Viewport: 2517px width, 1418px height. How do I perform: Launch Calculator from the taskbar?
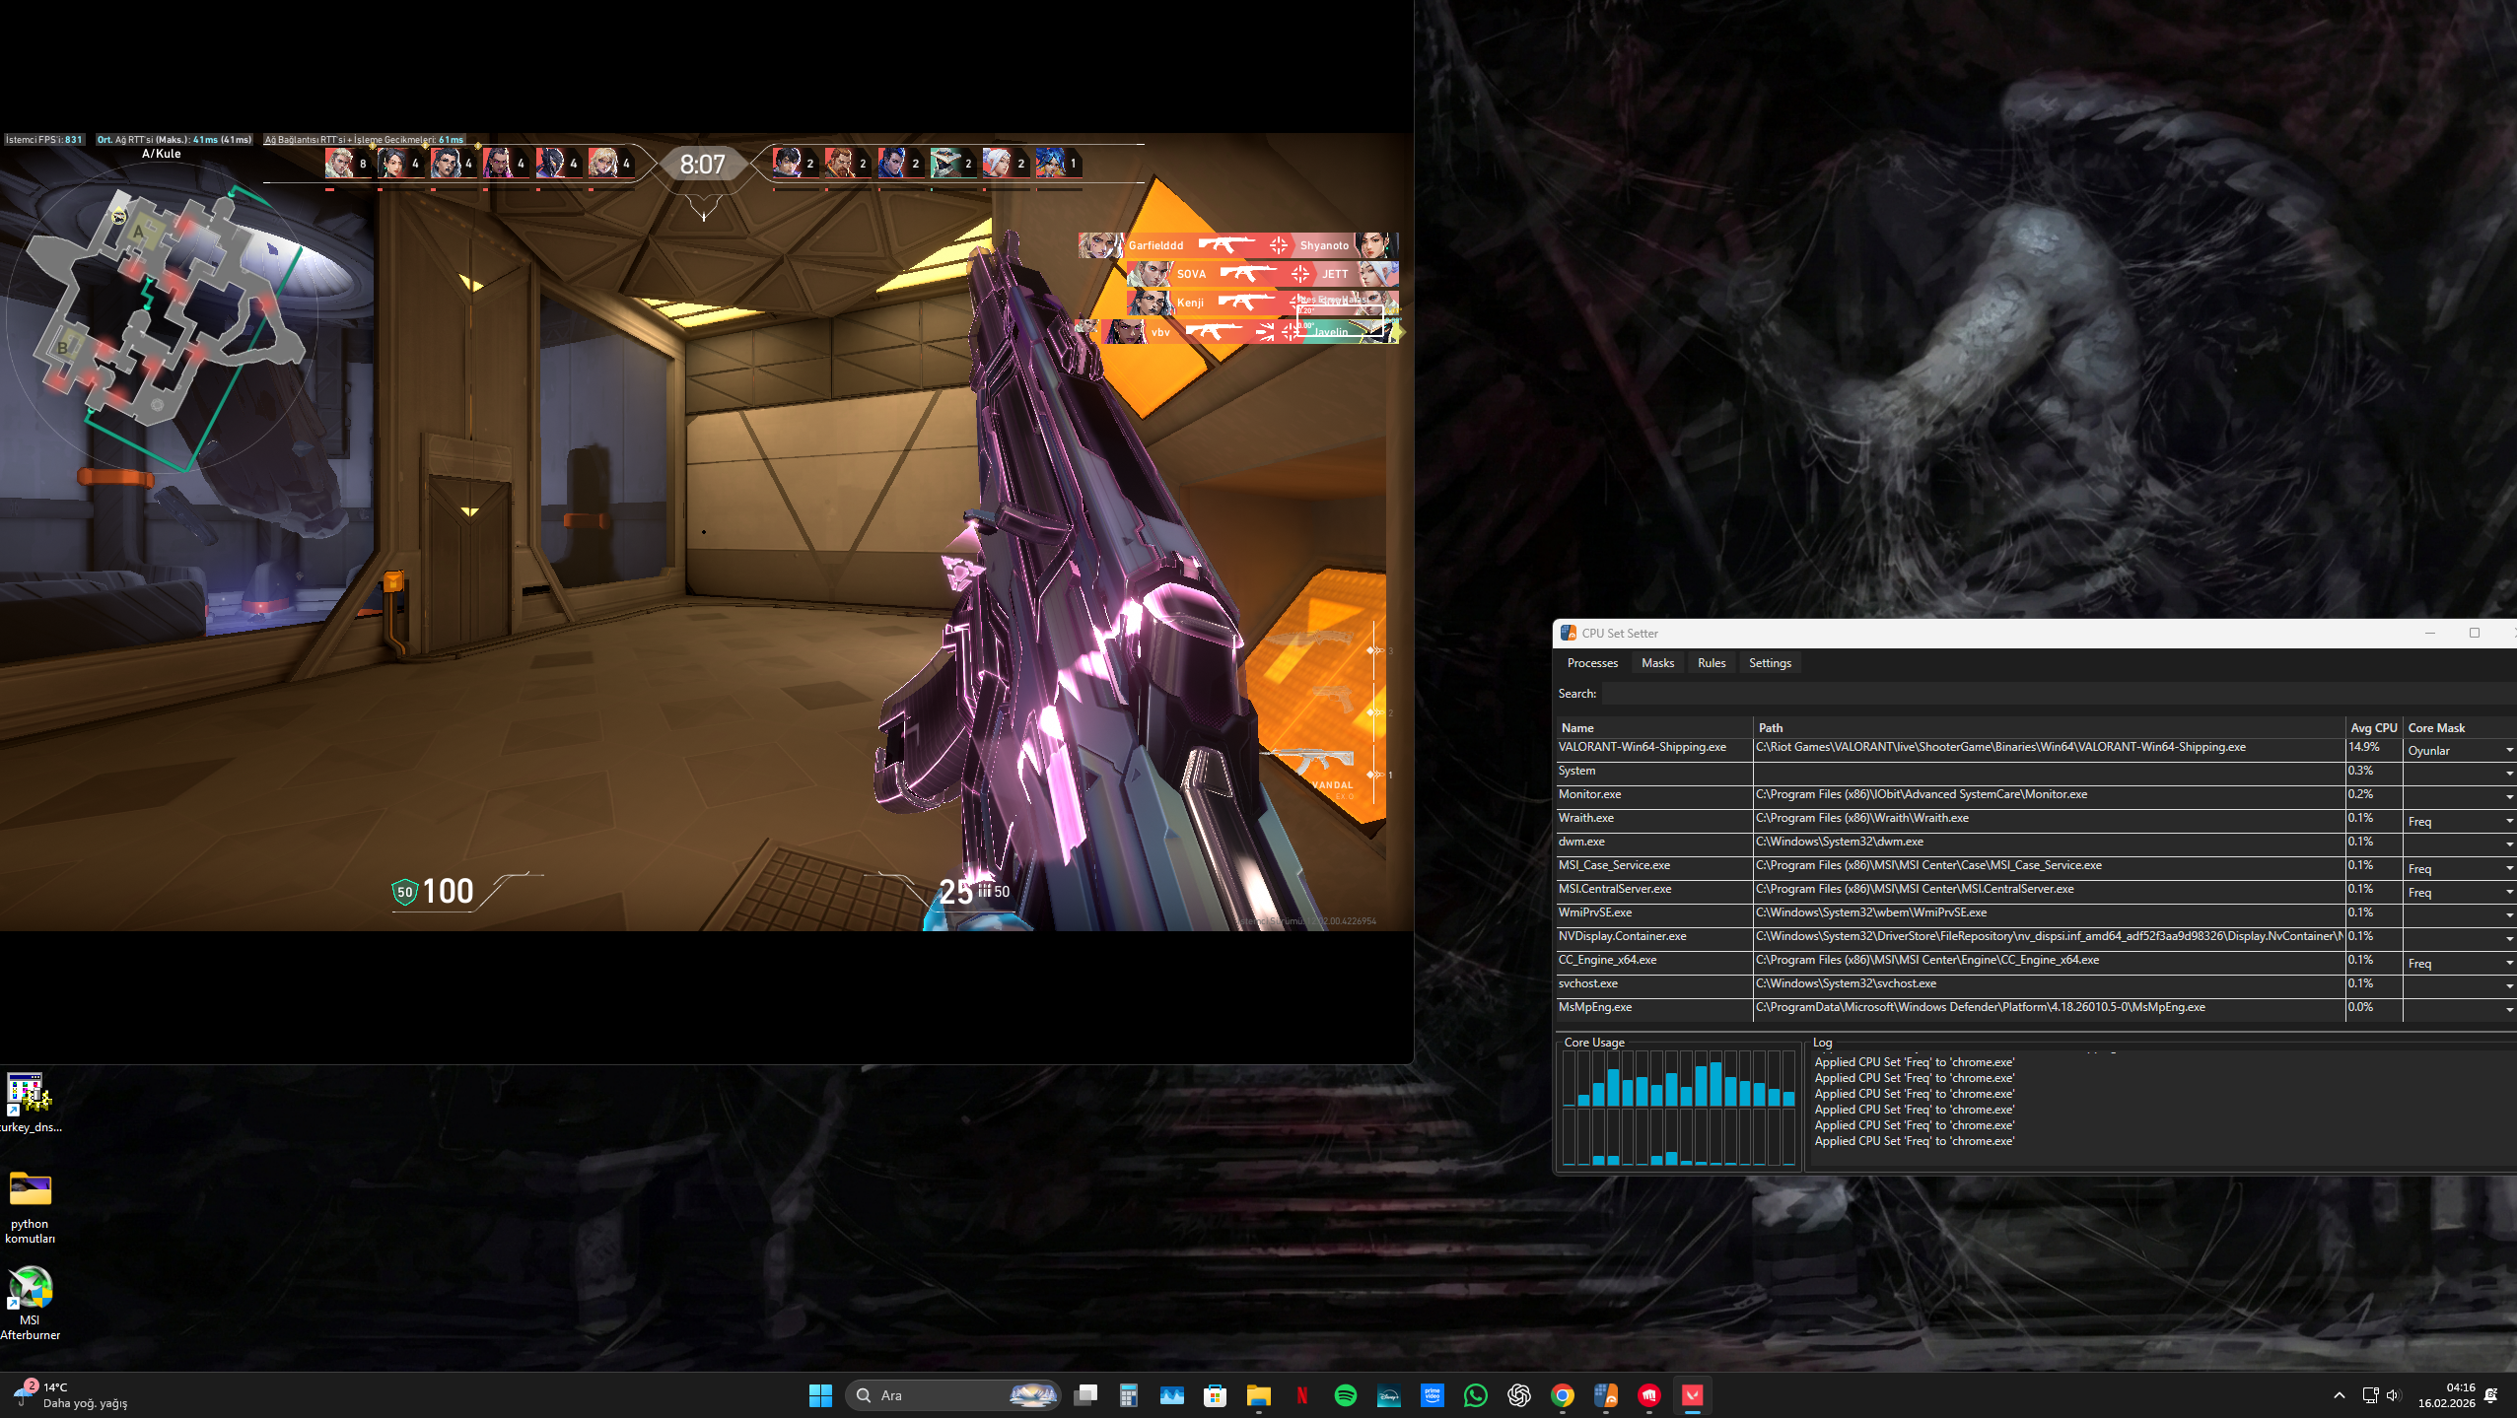(x=1129, y=1395)
